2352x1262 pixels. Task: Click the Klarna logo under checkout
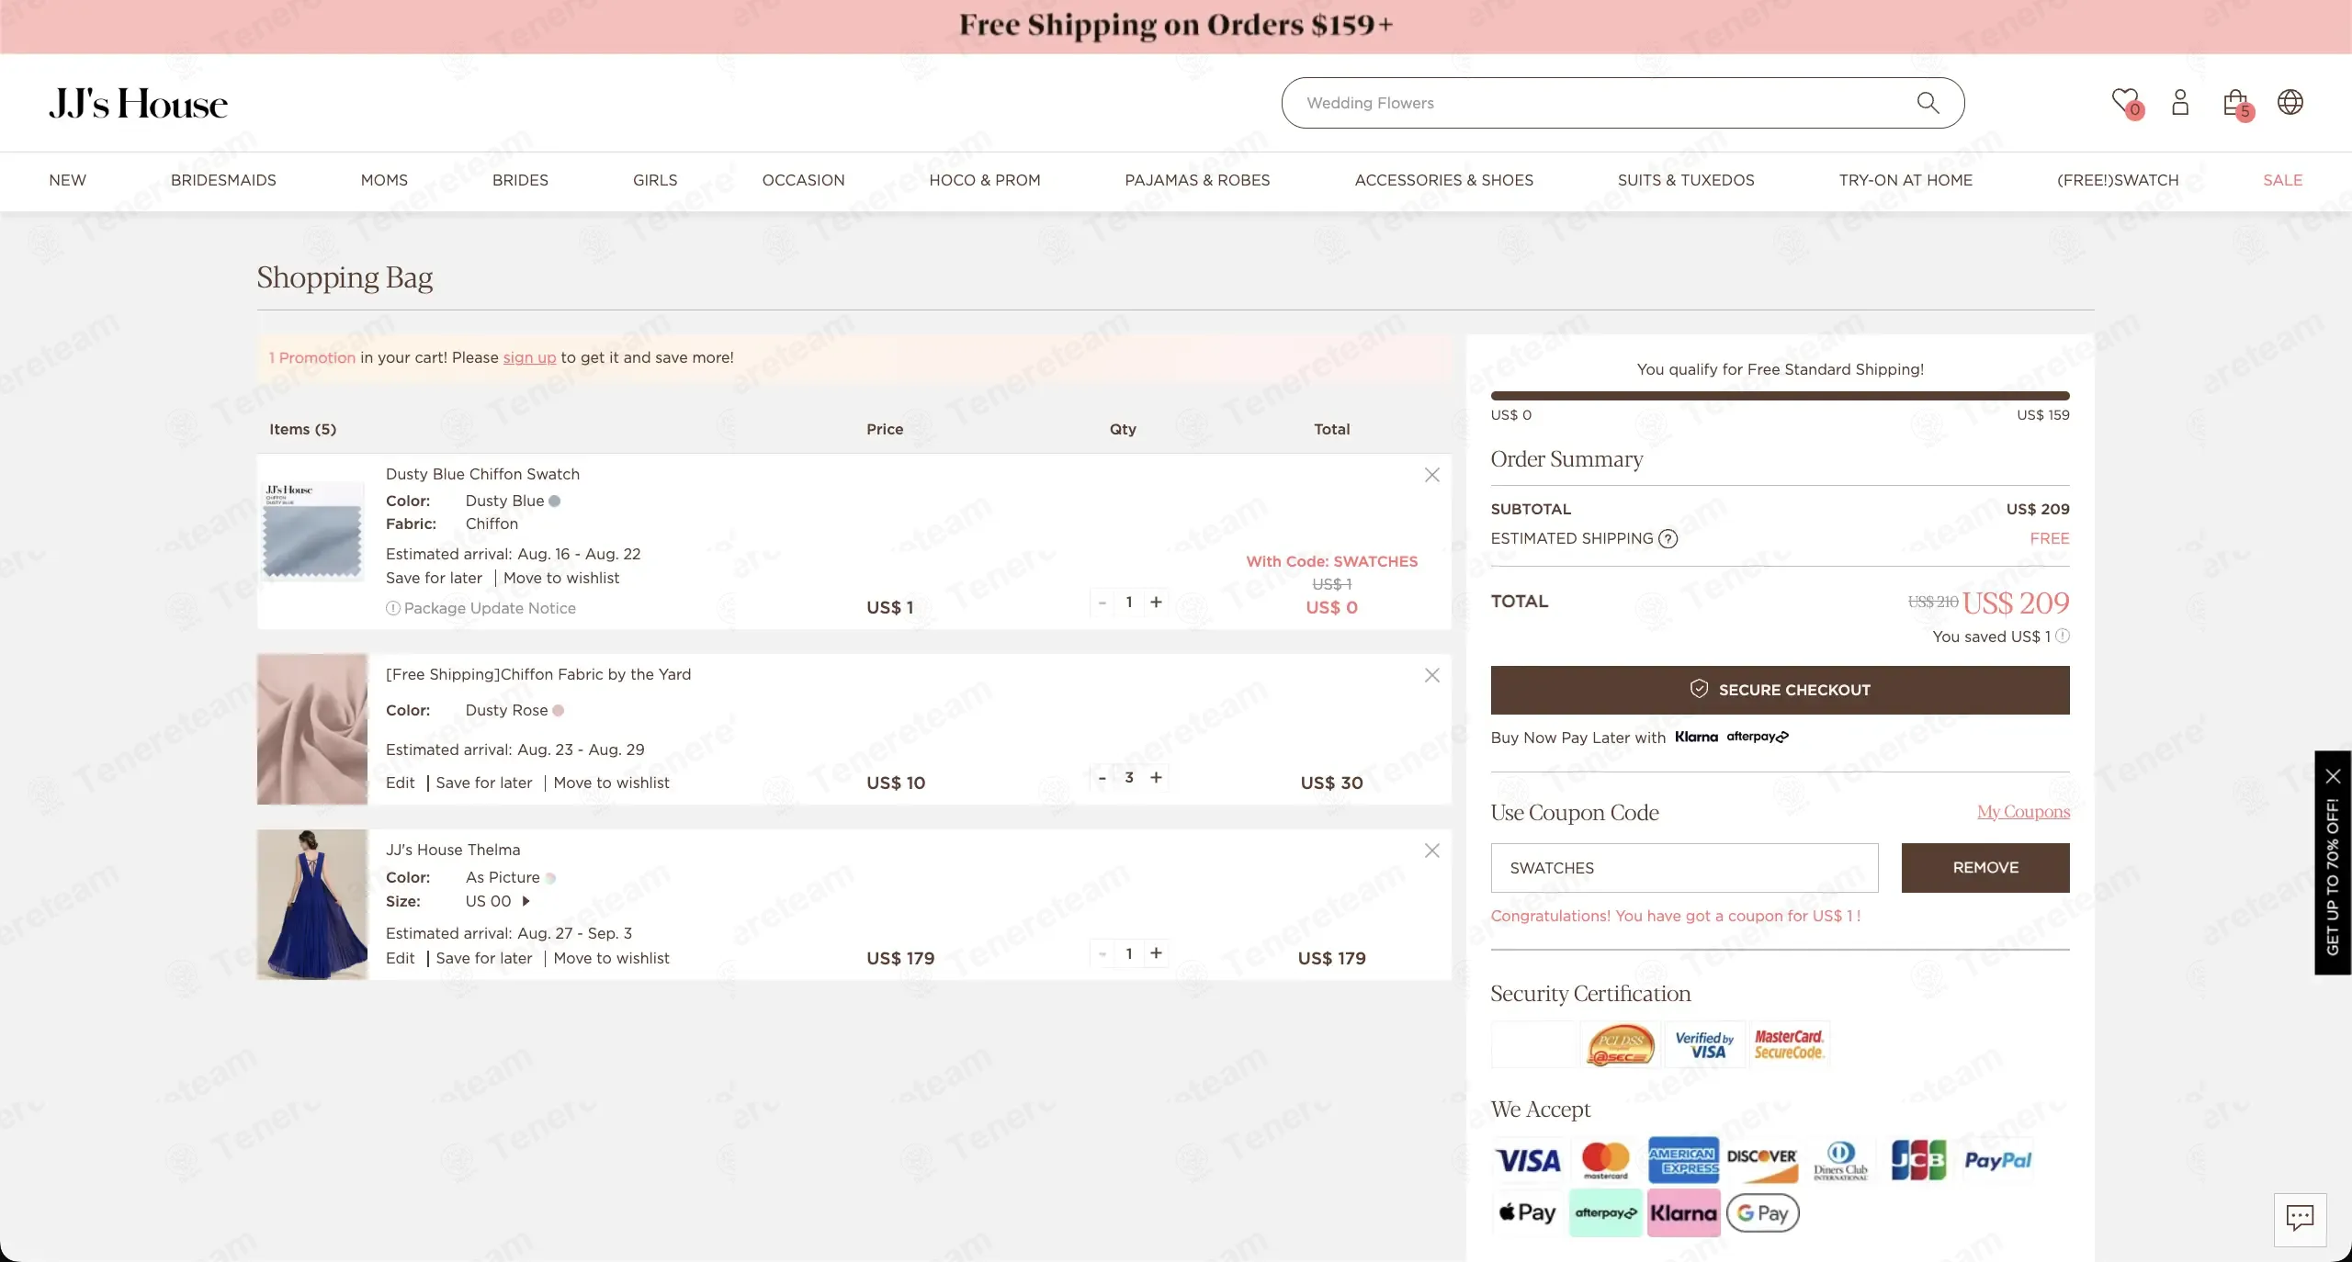coord(1696,737)
